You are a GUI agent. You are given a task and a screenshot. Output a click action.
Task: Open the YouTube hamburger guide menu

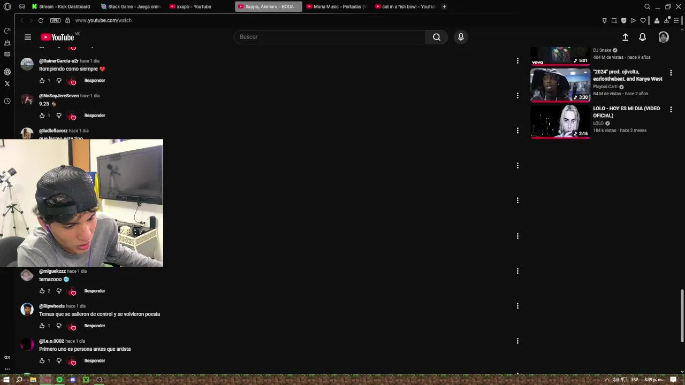tap(28, 37)
